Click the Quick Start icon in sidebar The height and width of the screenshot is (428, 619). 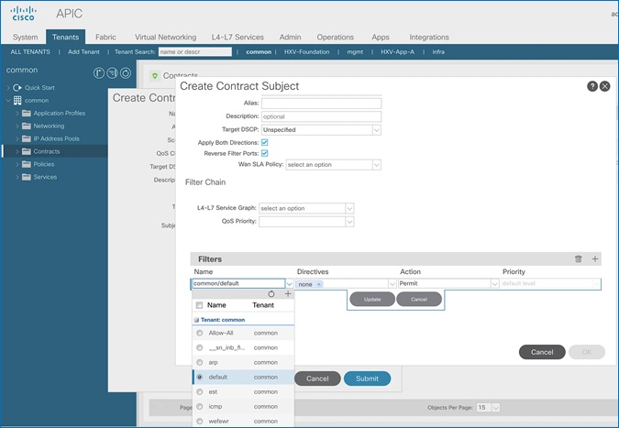coord(17,87)
